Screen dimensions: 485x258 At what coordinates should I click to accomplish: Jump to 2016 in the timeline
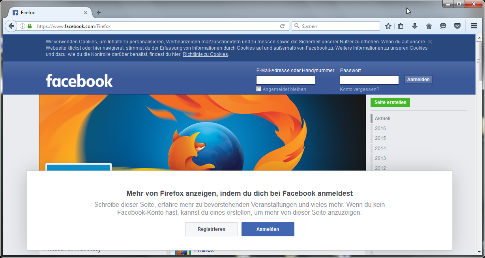pos(380,128)
